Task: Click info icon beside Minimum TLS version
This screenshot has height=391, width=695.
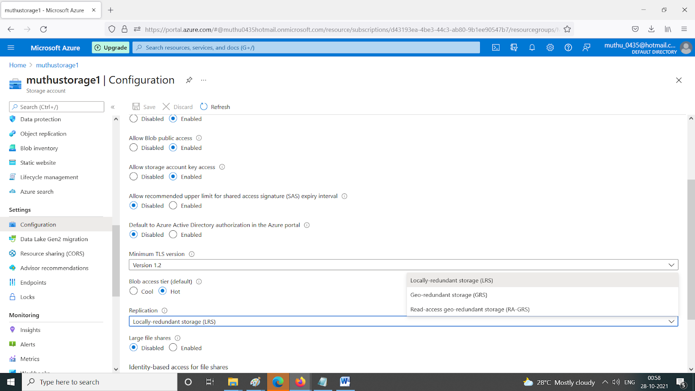Action: [192, 254]
